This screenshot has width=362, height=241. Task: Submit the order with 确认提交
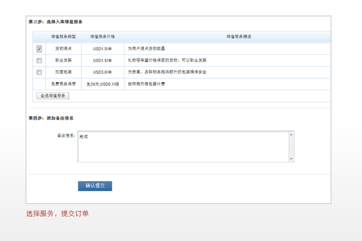pyautogui.click(x=95, y=186)
